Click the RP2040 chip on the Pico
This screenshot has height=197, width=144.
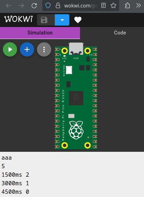tap(76, 98)
